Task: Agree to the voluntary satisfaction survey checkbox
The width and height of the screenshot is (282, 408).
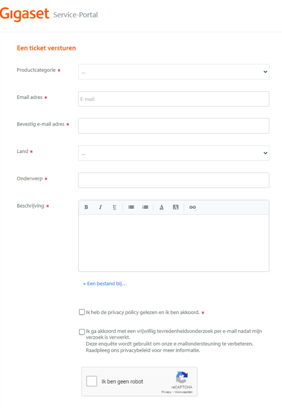Action: point(82,332)
